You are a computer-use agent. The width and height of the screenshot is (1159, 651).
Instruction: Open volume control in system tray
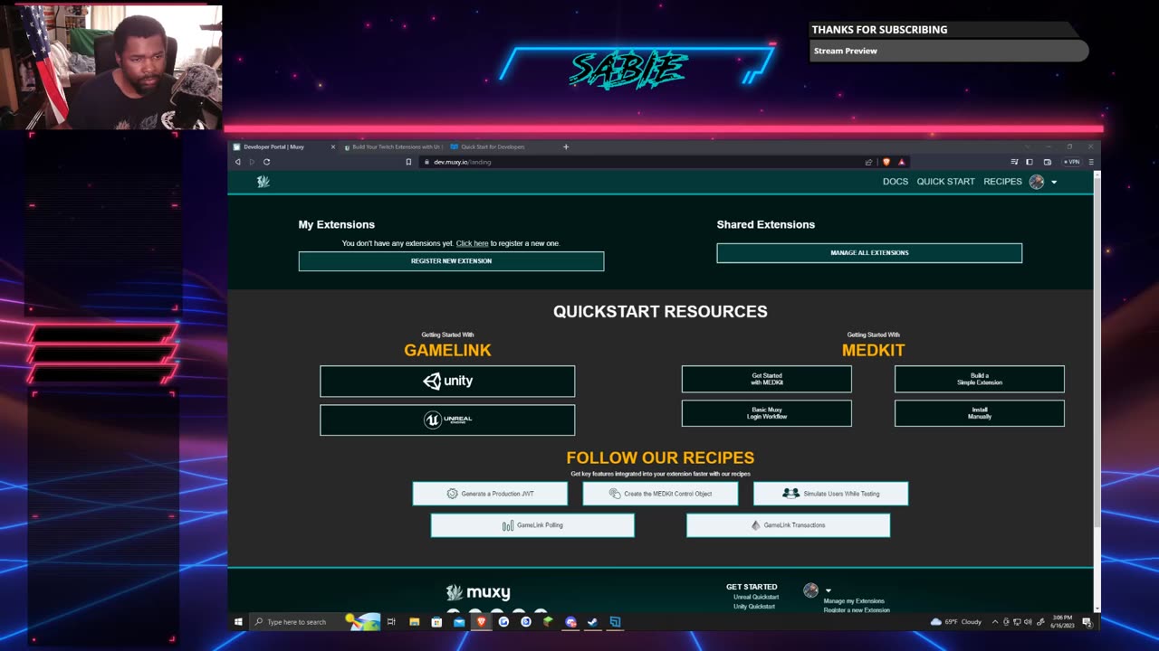coord(1028,622)
